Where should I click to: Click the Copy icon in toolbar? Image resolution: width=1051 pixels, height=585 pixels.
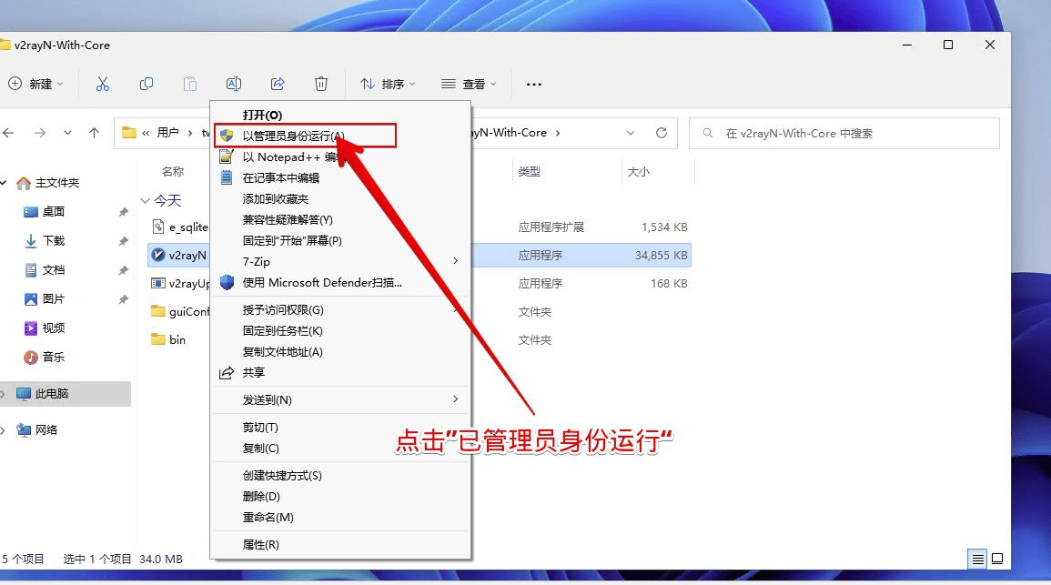pyautogui.click(x=147, y=84)
